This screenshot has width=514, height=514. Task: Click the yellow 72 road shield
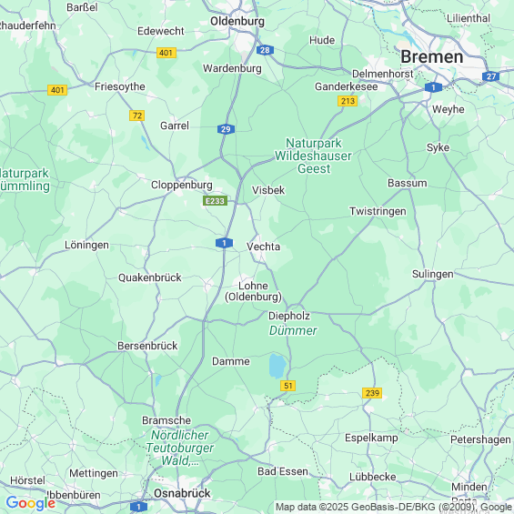137,116
